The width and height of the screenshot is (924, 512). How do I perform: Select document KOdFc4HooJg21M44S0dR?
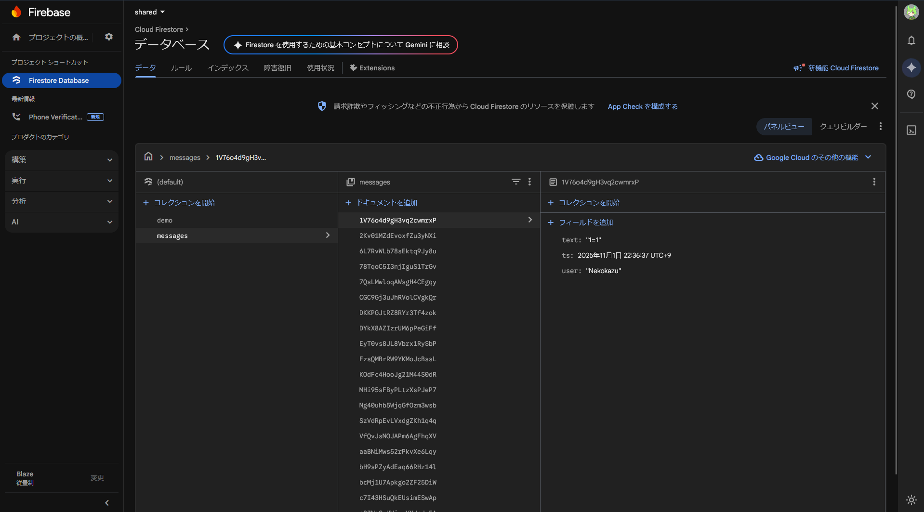coord(438,374)
